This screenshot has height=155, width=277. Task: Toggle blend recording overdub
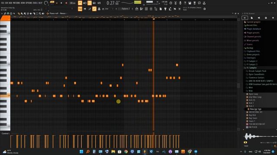(x=94, y=3)
